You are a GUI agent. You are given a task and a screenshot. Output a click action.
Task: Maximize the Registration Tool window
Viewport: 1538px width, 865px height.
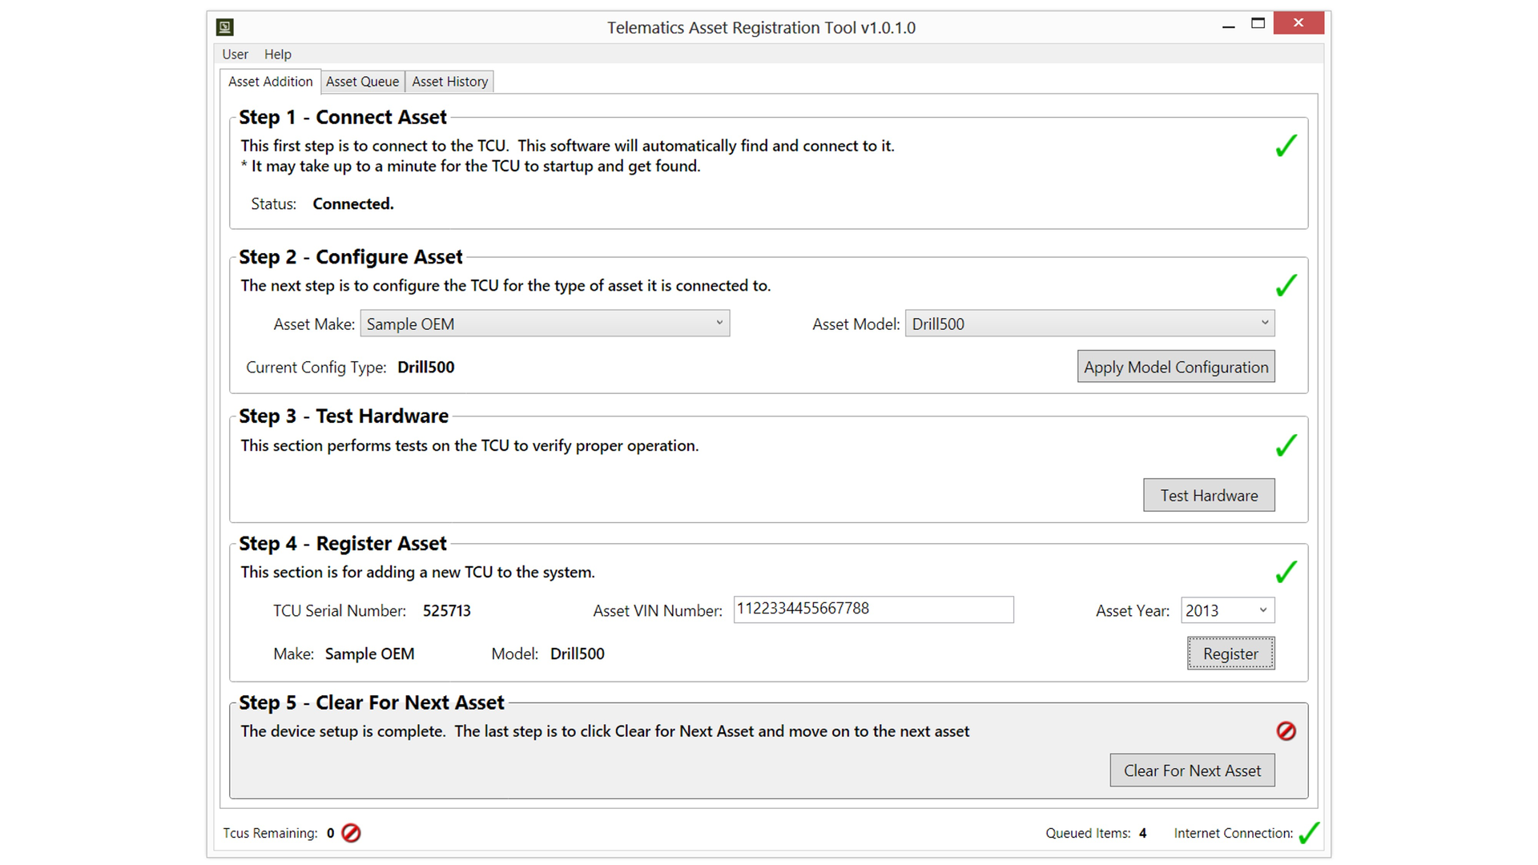(x=1258, y=24)
